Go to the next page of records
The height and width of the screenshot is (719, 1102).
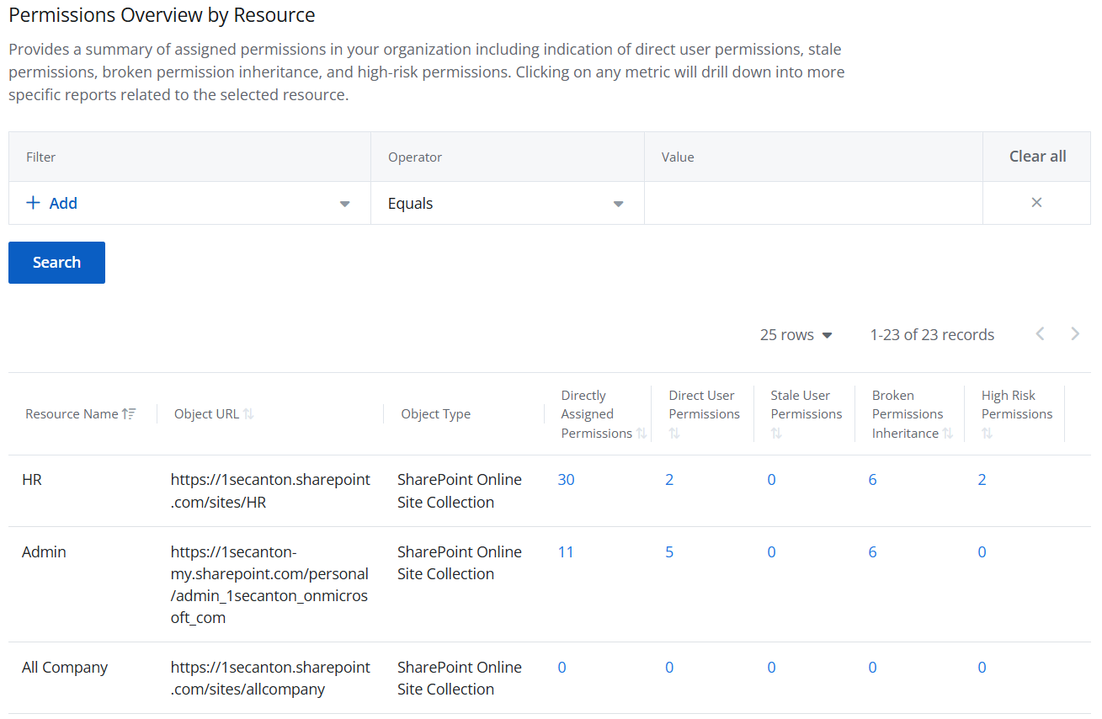1075,334
